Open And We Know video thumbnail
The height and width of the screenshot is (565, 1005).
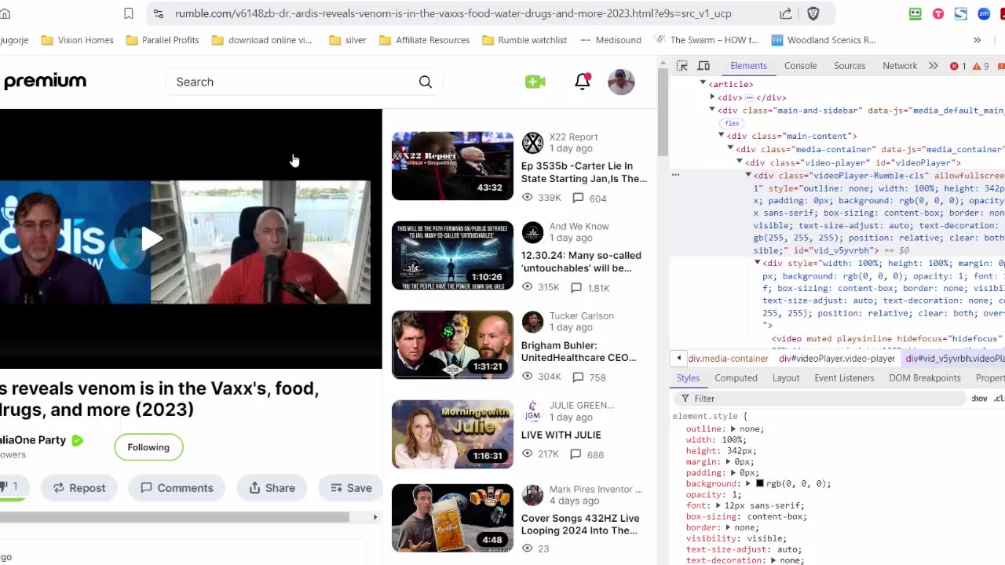coord(452,256)
